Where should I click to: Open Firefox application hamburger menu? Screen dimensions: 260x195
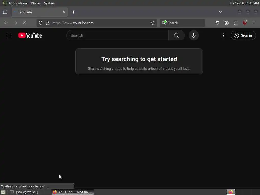(x=254, y=23)
